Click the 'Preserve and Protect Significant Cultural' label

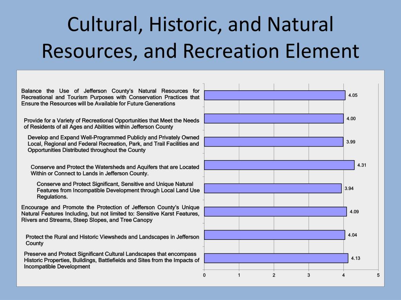click(x=112, y=260)
